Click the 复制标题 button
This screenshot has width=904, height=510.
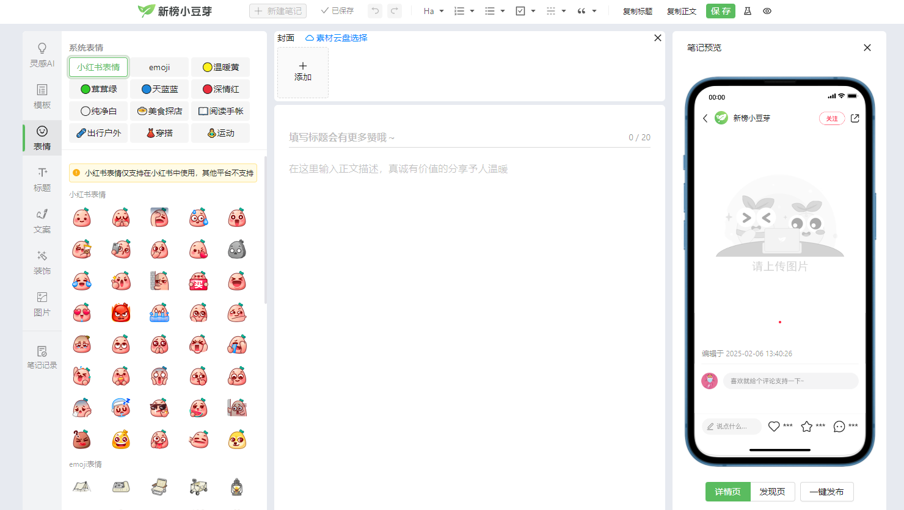[638, 11]
